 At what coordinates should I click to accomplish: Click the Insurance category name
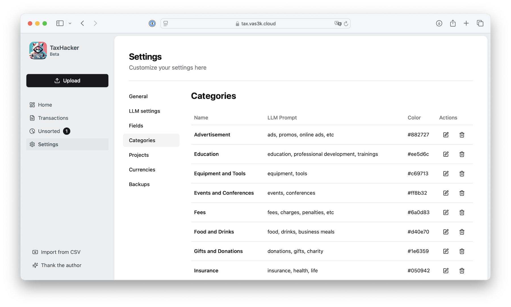click(206, 271)
